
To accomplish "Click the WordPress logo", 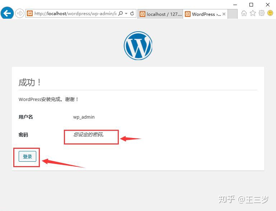I will point(138,46).
